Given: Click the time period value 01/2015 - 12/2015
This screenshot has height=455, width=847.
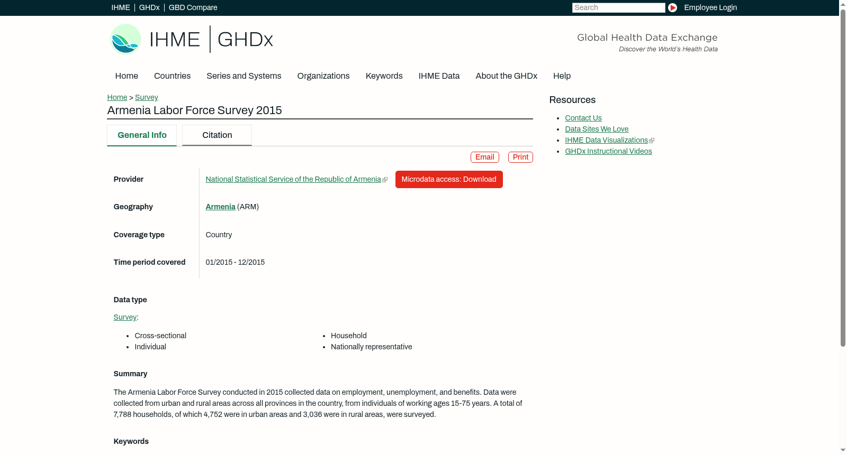Looking at the screenshot, I should [x=235, y=262].
